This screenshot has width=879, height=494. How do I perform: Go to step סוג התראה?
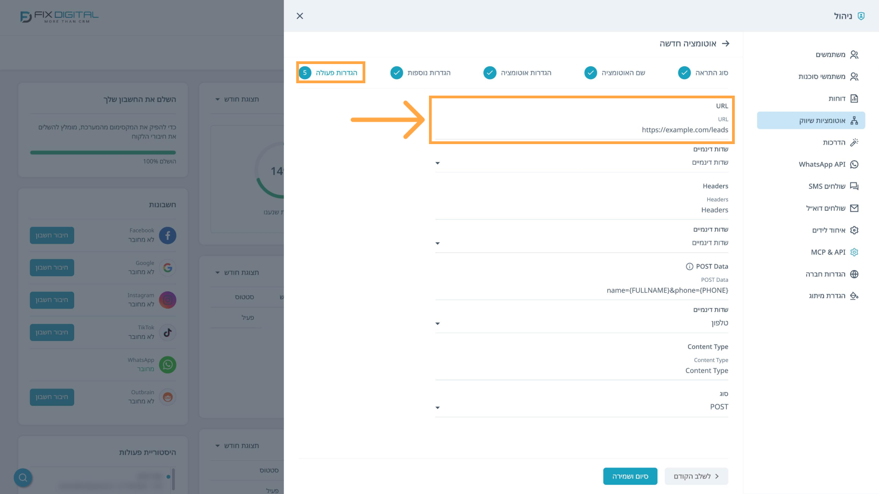tap(703, 73)
